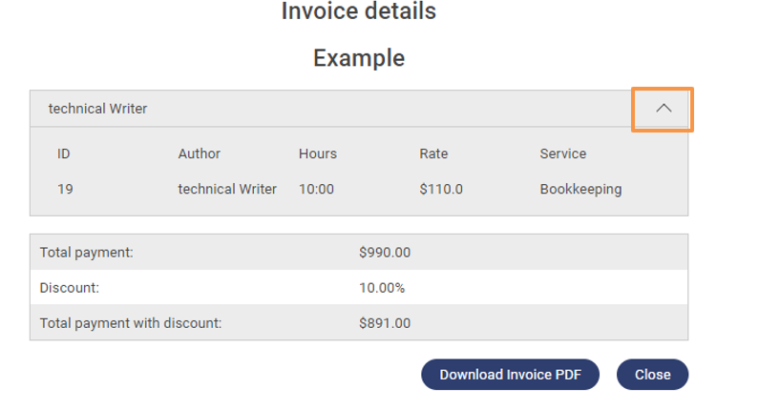Viewport: 759px width, 409px height.
Task: Click the Author column header
Action: click(x=199, y=153)
